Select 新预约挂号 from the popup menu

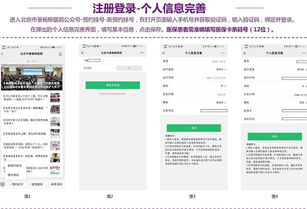(x=15, y=166)
